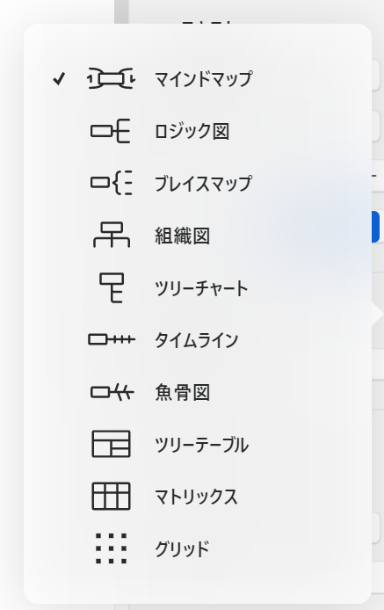Choose the マトリックス entry

pos(196,497)
